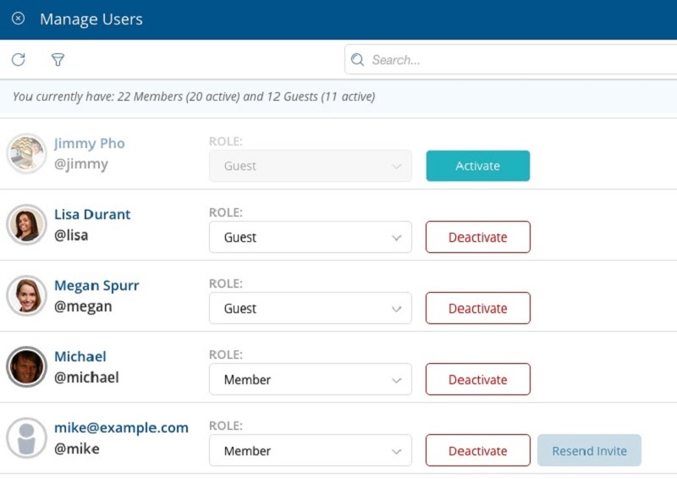Click the search magnifier icon
Viewport: 677px width, 479px height.
tap(357, 59)
